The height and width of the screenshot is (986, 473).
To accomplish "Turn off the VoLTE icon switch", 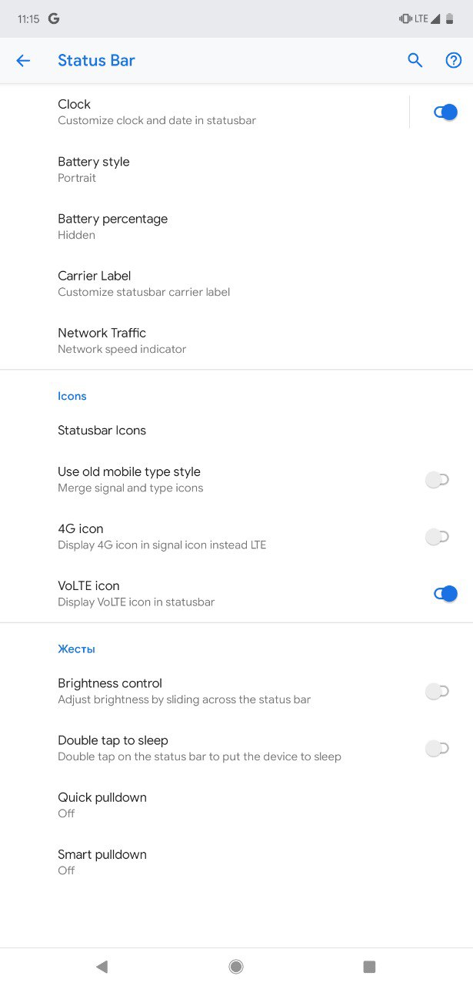I will point(445,594).
